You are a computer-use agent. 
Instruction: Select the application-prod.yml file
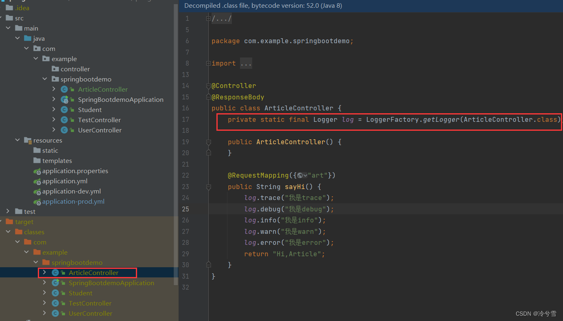pos(73,201)
